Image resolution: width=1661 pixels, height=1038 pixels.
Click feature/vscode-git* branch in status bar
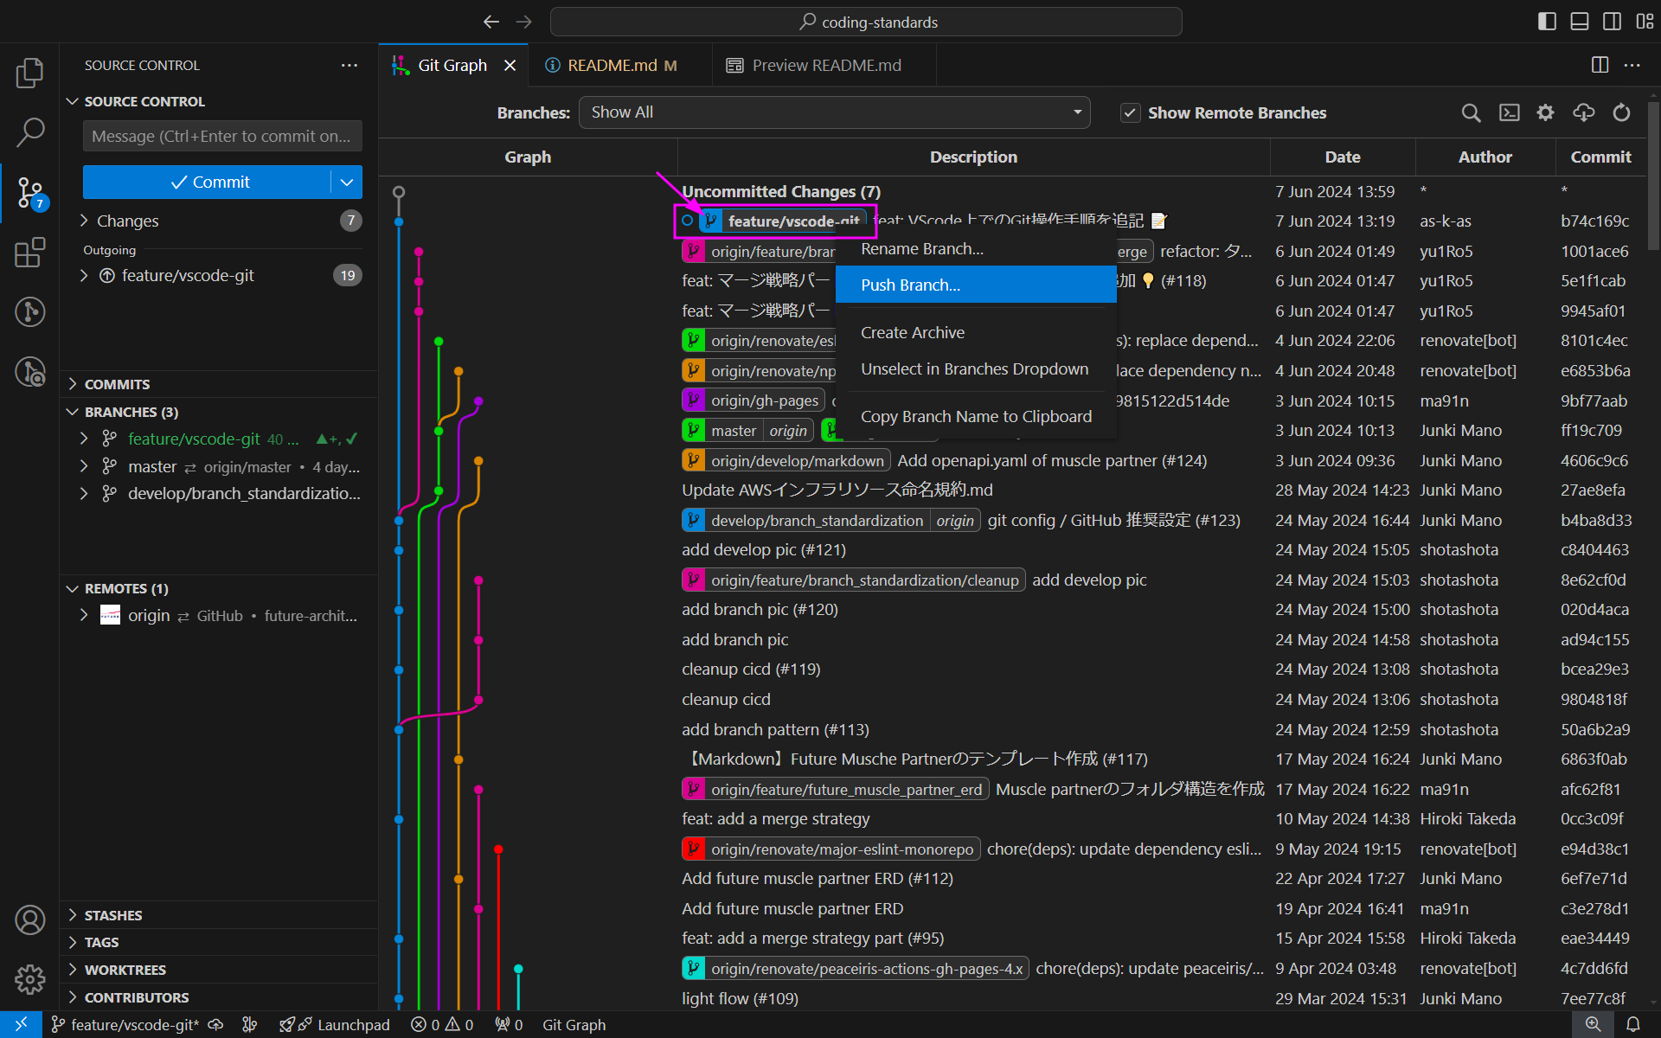[125, 1024]
